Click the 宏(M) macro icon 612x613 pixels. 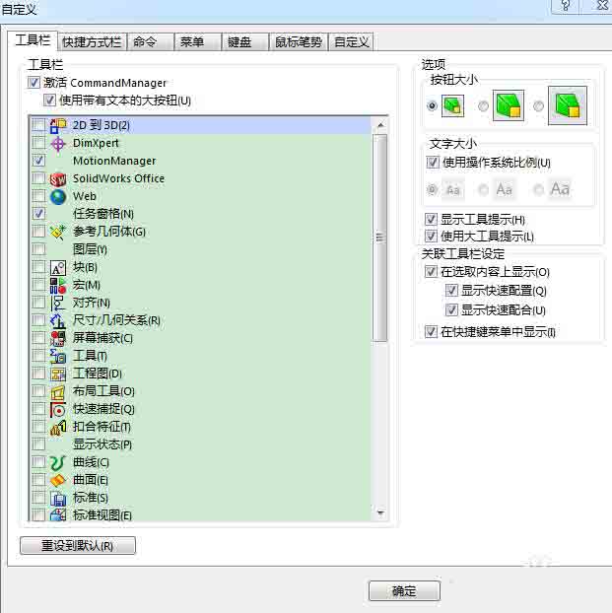58,286
